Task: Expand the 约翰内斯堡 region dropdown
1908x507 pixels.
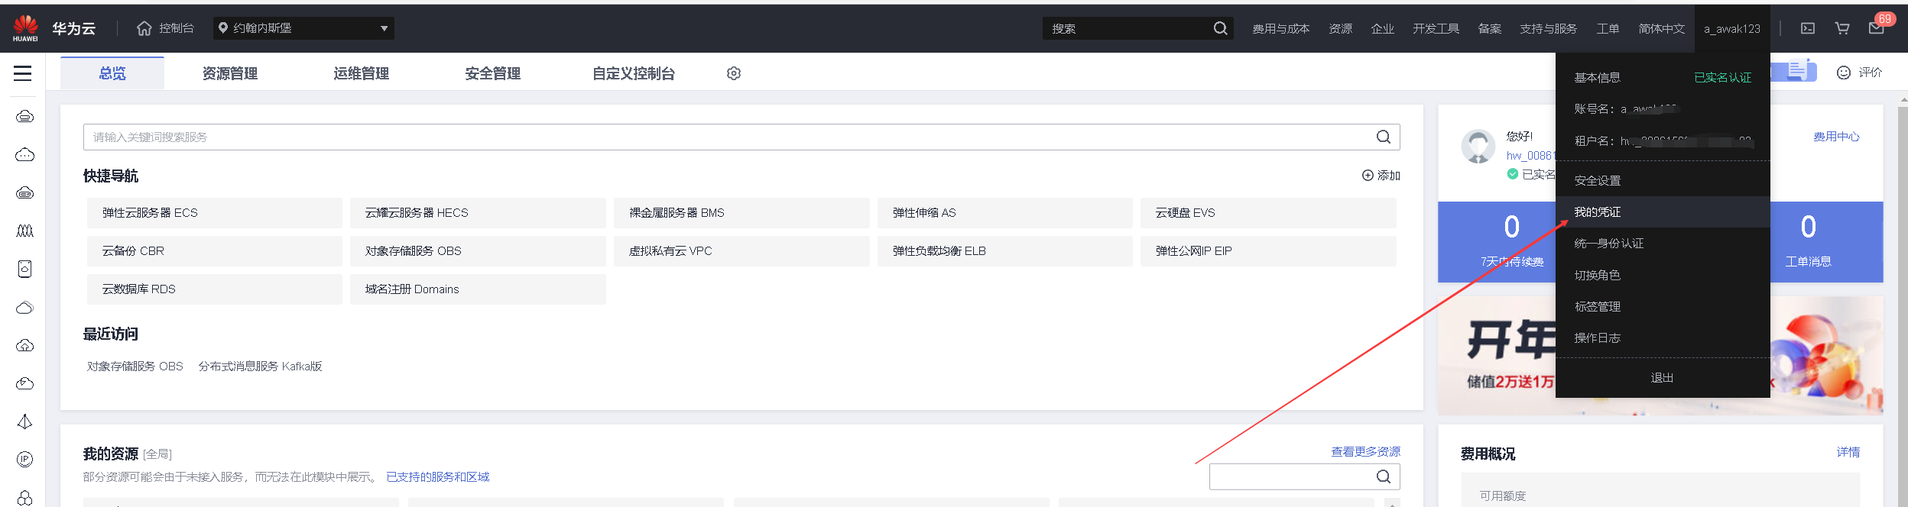Action: [x=303, y=28]
